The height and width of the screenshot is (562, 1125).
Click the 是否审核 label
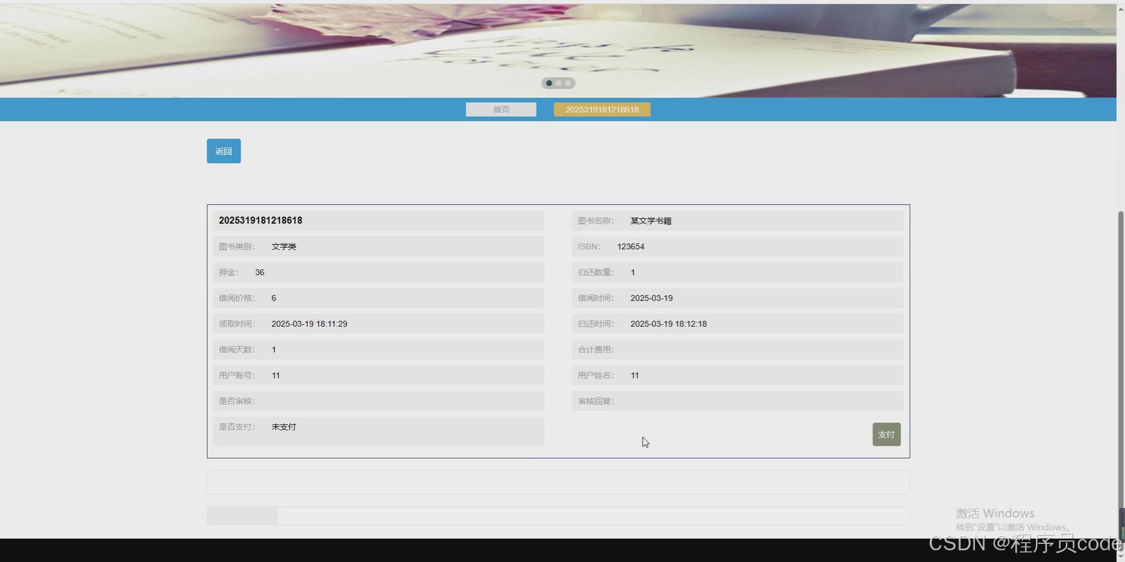click(x=237, y=401)
